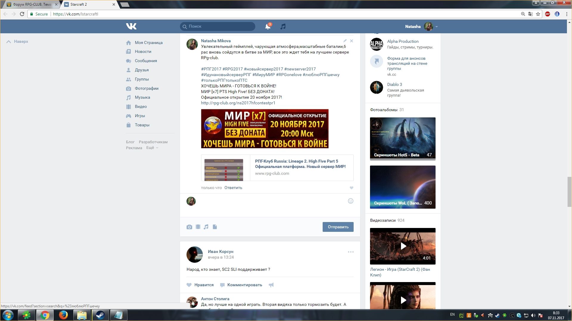This screenshot has width=572, height=321.
Task: Open Друзья in left menu
Action: point(142,70)
